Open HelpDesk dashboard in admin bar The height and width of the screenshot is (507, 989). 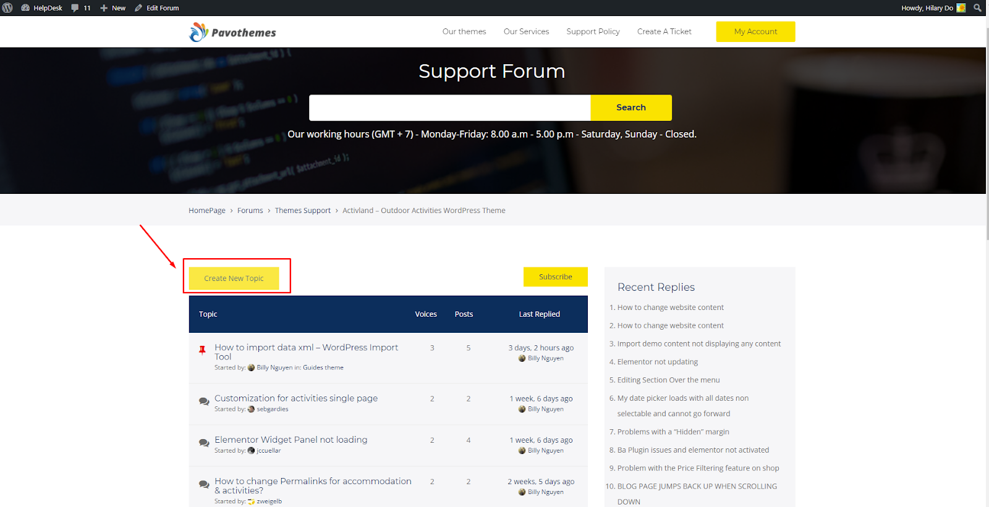41,8
